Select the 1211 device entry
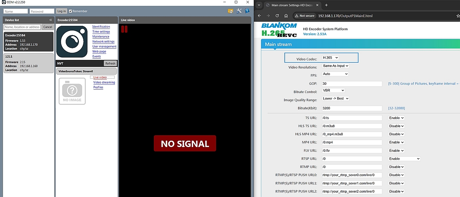 click(29, 63)
